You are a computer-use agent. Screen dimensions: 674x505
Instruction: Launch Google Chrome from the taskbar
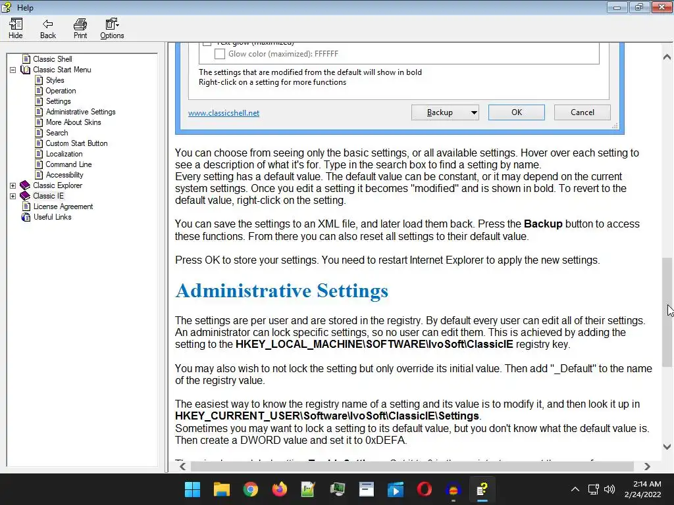(250, 489)
